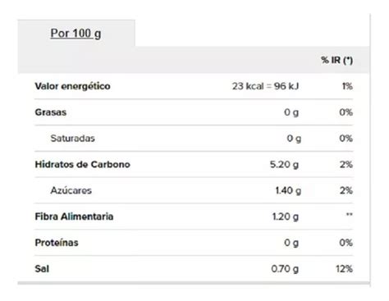Select the 'Saturadas' sub-row label

[72, 139]
